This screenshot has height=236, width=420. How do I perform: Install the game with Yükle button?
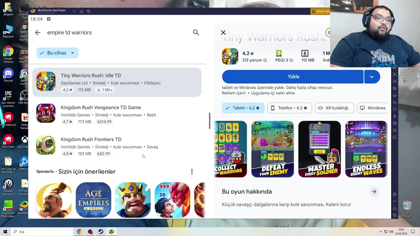coord(293,77)
